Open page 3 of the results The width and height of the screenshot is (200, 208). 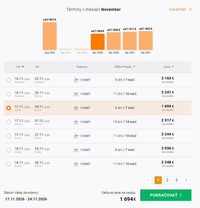tap(177, 180)
